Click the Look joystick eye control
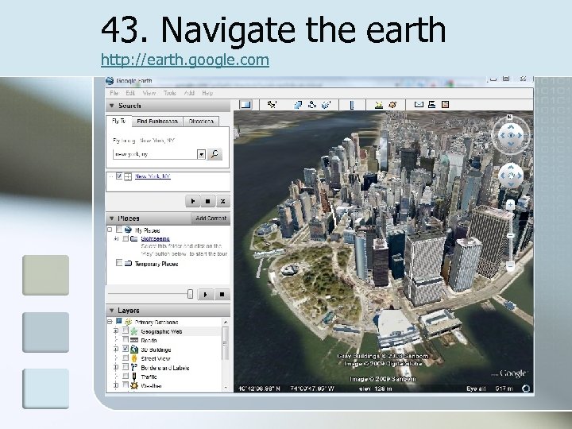The height and width of the screenshot is (429, 572). tap(511, 135)
